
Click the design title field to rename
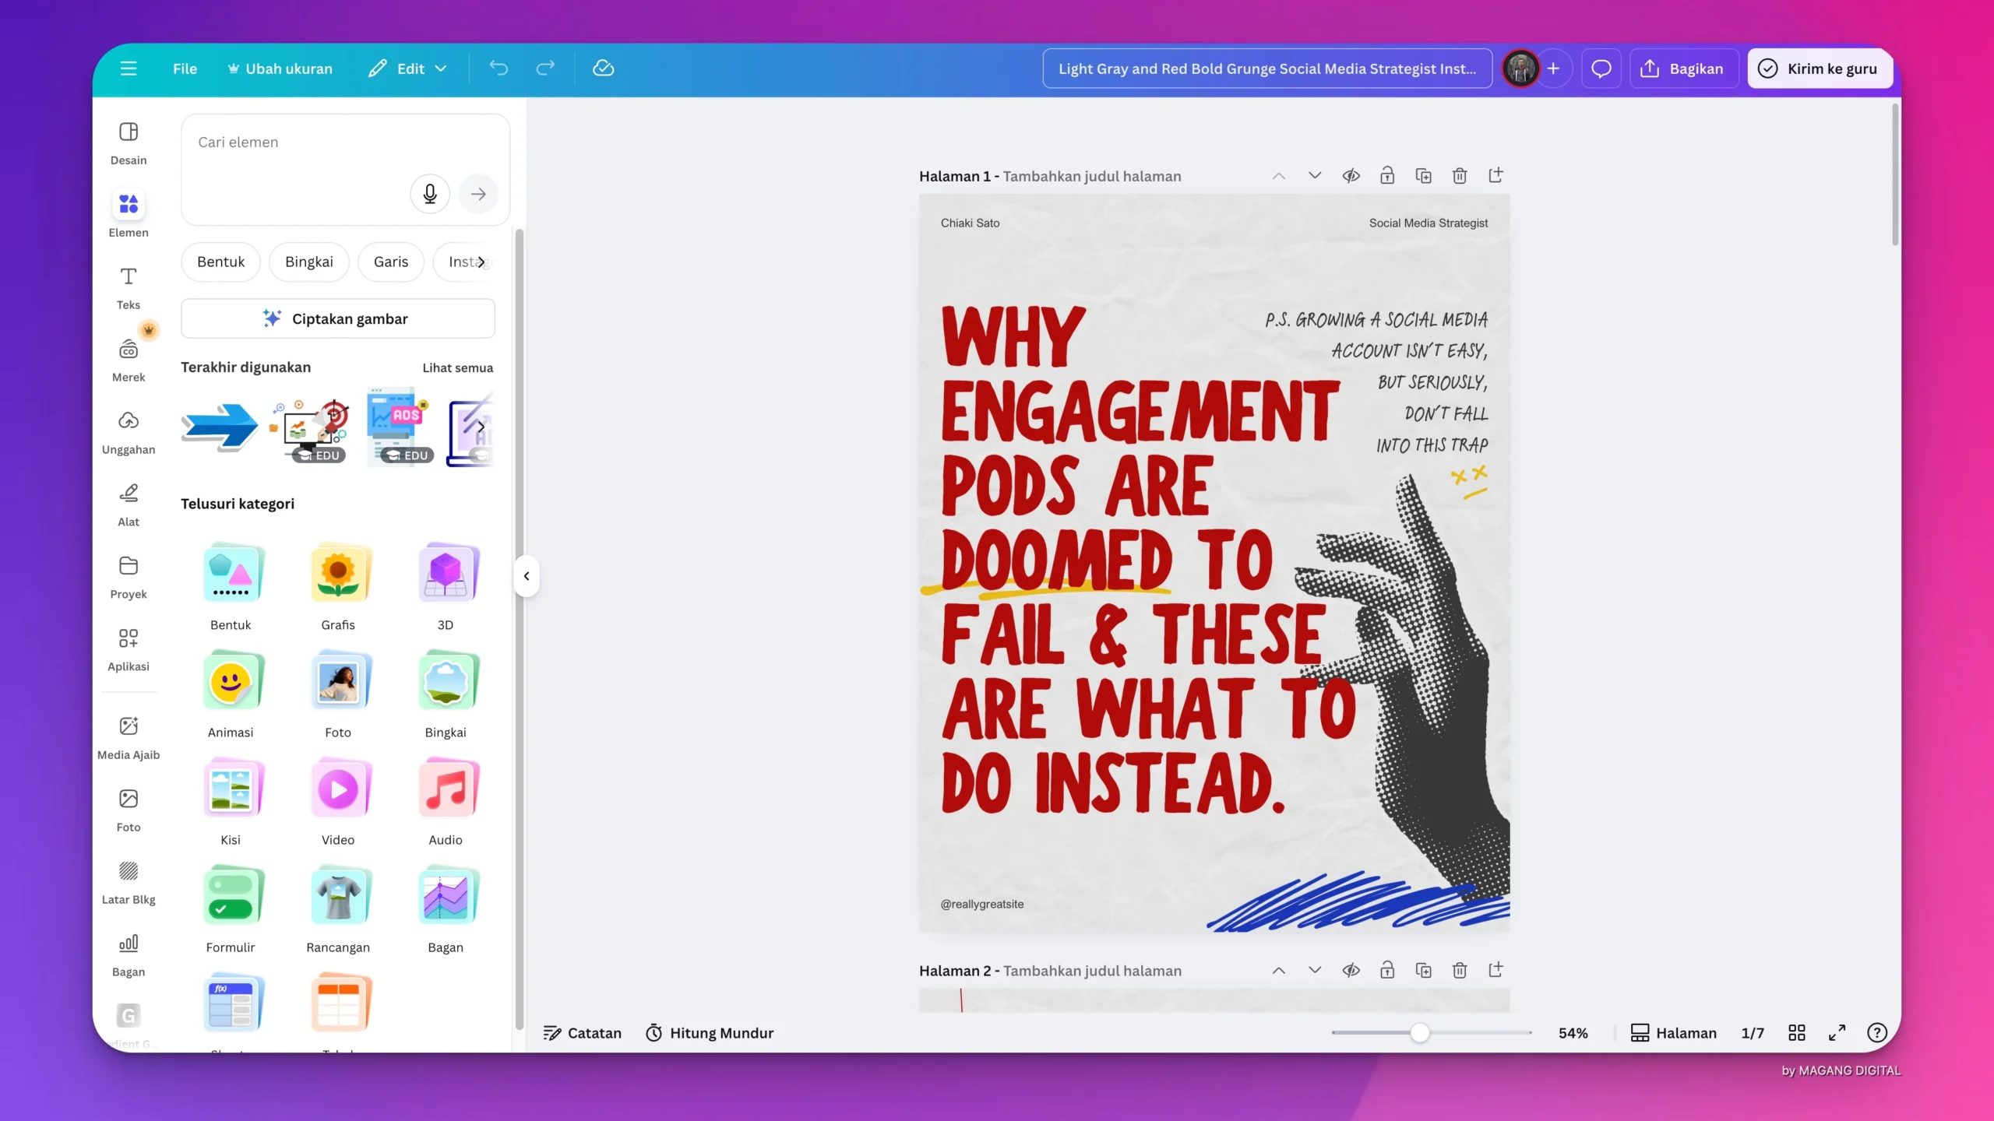1266,69
